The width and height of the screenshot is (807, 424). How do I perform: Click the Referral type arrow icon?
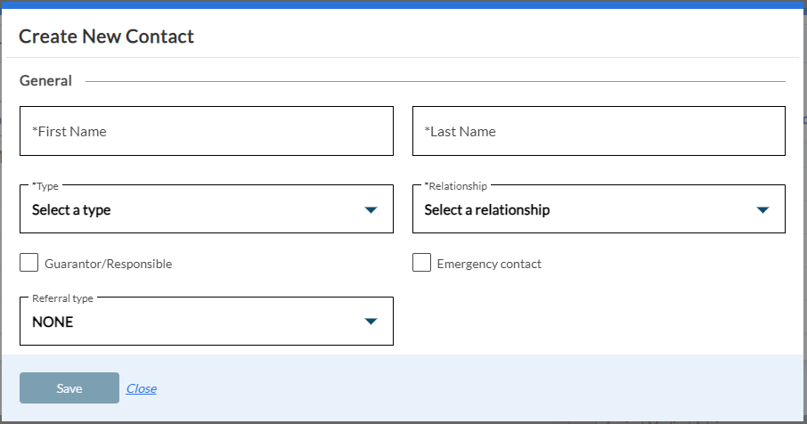point(371,322)
